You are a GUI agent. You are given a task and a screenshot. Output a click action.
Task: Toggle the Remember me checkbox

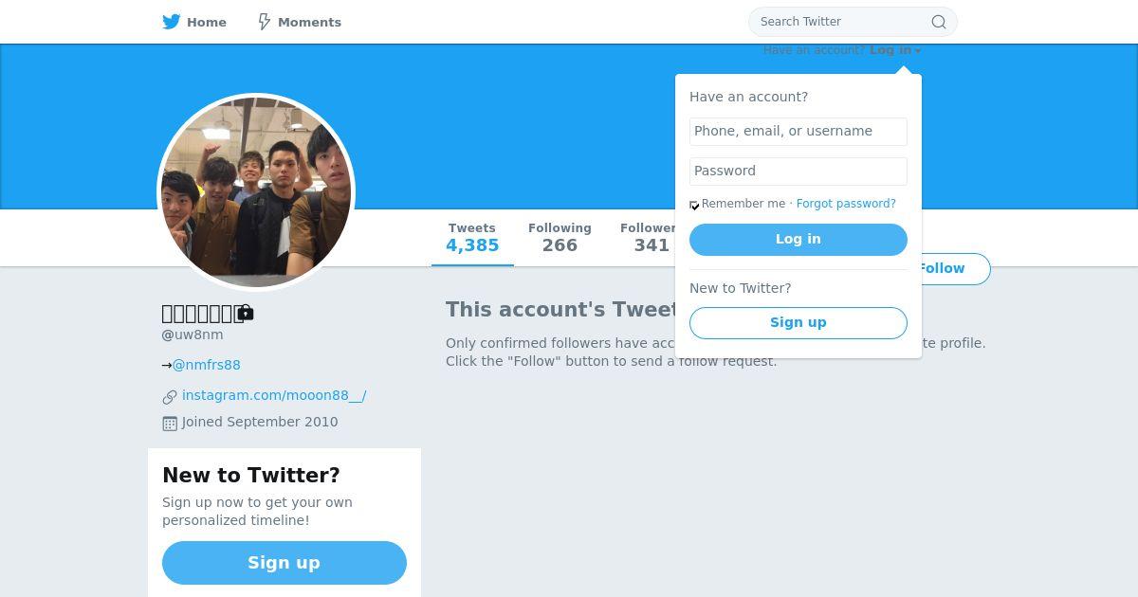pyautogui.click(x=695, y=206)
